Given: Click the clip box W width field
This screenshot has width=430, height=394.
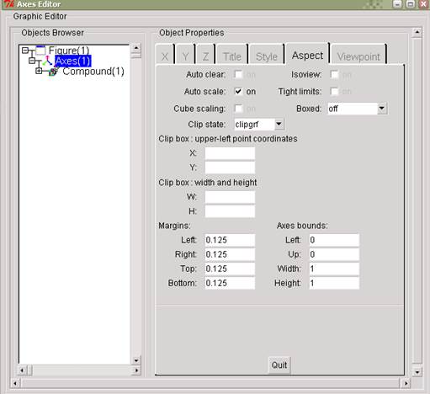Looking at the screenshot, I should (230, 197).
